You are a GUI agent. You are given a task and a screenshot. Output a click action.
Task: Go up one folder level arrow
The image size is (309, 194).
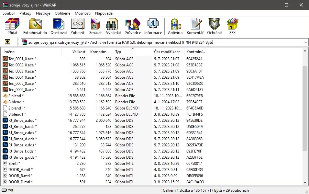(7, 42)
